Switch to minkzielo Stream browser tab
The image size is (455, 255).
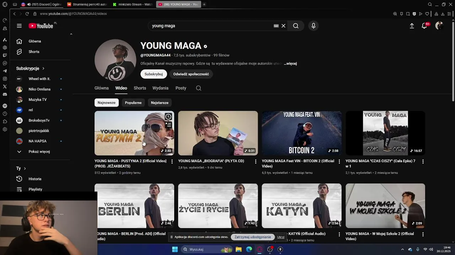[132, 4]
